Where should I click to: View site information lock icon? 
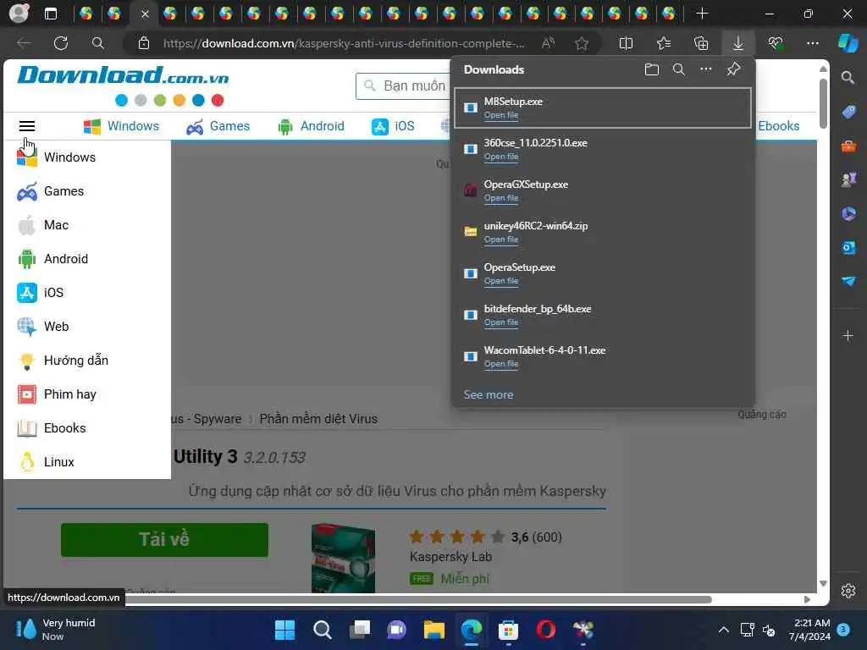tap(144, 43)
